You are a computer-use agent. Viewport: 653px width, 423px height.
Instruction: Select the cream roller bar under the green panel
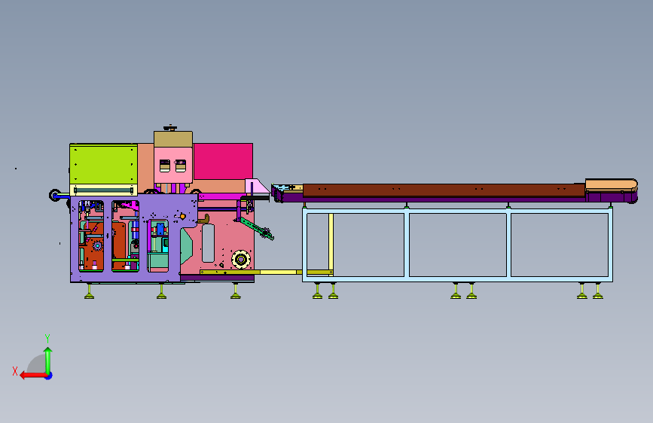[x=103, y=190]
